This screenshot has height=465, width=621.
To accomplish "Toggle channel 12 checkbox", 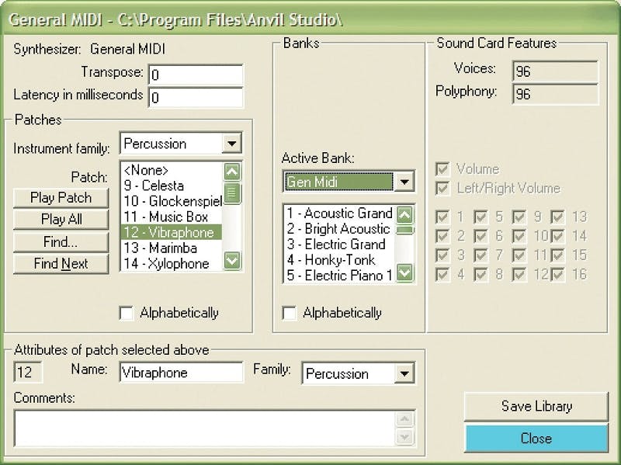I will [x=519, y=274].
